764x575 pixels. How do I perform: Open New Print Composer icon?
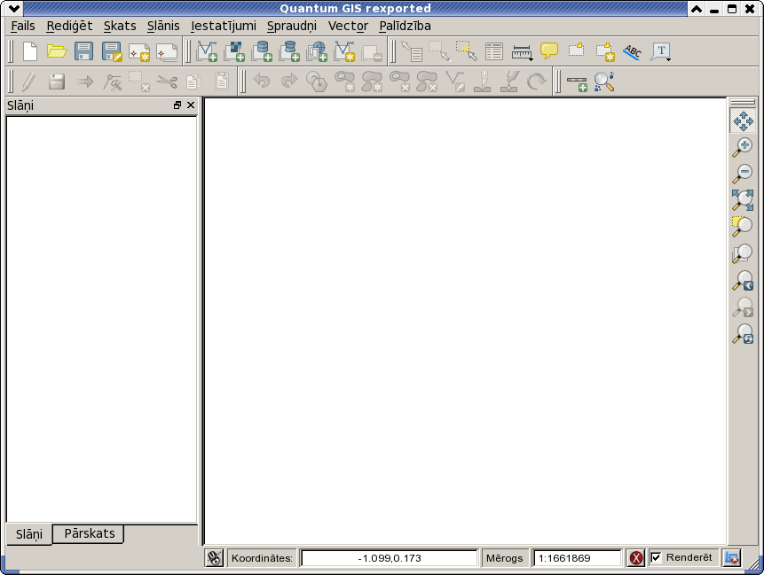pos(139,52)
